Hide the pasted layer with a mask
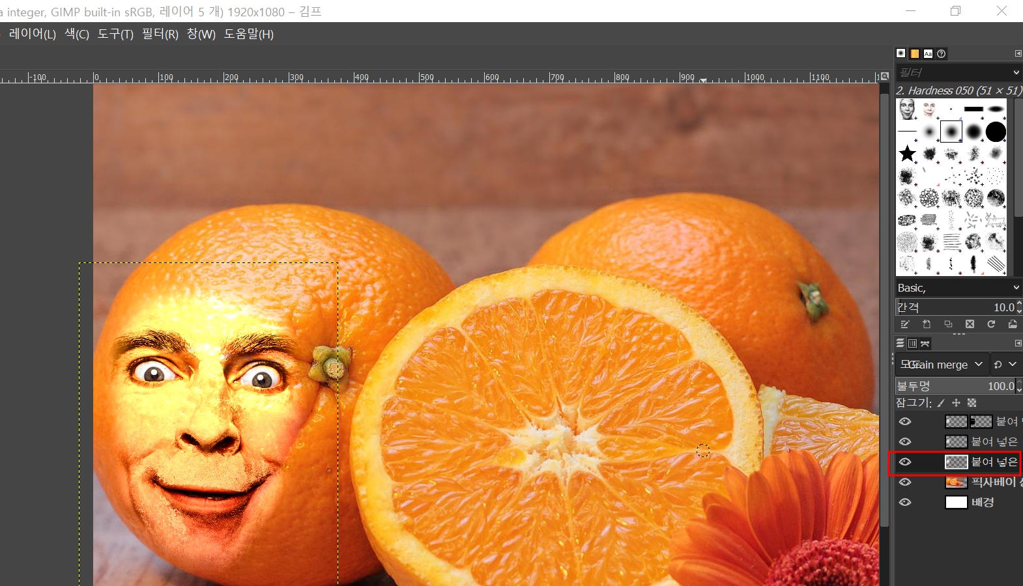This screenshot has height=586, width=1023. click(x=905, y=422)
